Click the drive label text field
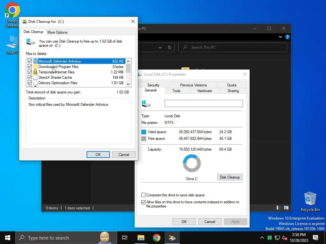Viewport: 326px width, 244px height. pos(203,103)
